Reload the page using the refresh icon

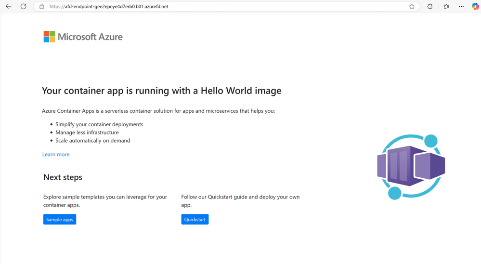pyautogui.click(x=23, y=6)
